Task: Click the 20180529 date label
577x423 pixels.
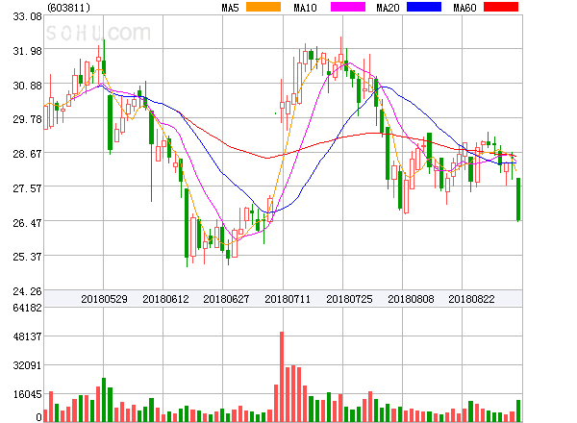Action: tap(104, 299)
